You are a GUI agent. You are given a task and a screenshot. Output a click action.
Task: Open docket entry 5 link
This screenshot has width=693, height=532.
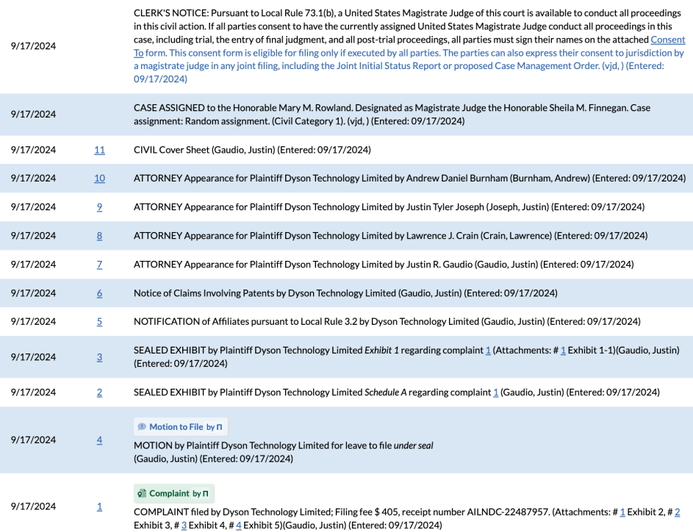point(99,321)
